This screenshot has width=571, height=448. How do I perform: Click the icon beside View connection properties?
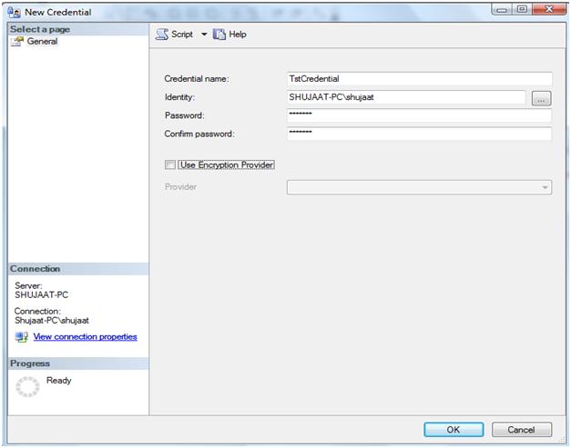[22, 337]
